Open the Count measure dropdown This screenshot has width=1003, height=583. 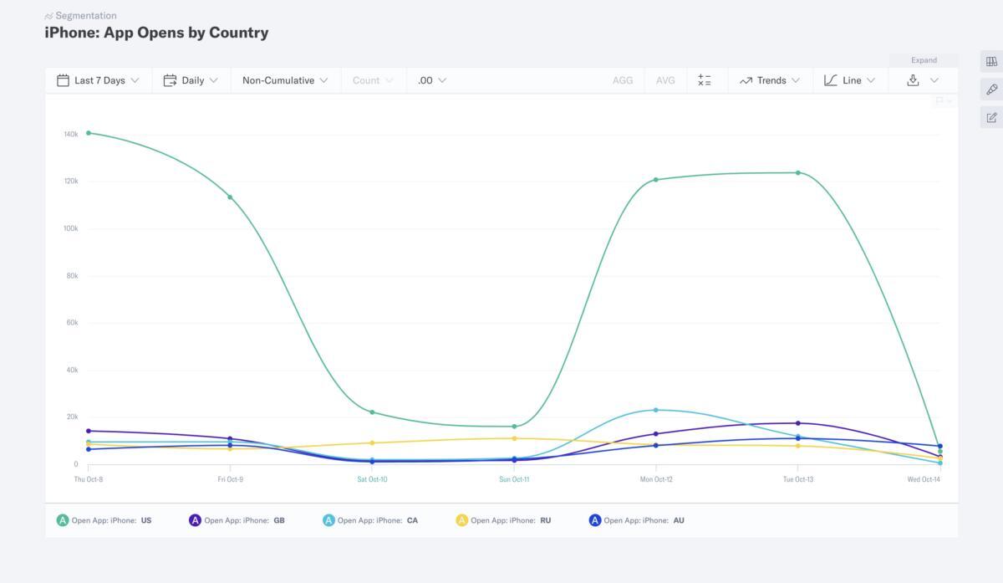click(x=373, y=80)
